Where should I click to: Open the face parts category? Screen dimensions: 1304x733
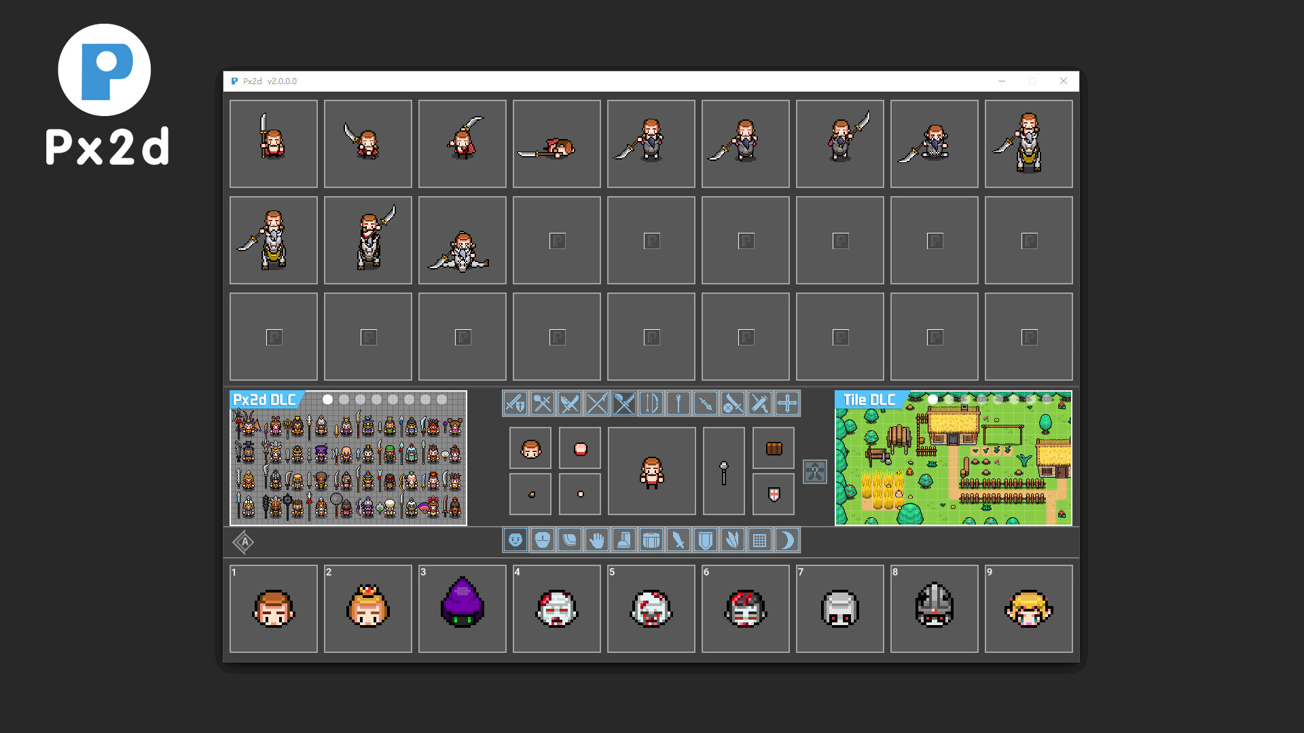[515, 540]
